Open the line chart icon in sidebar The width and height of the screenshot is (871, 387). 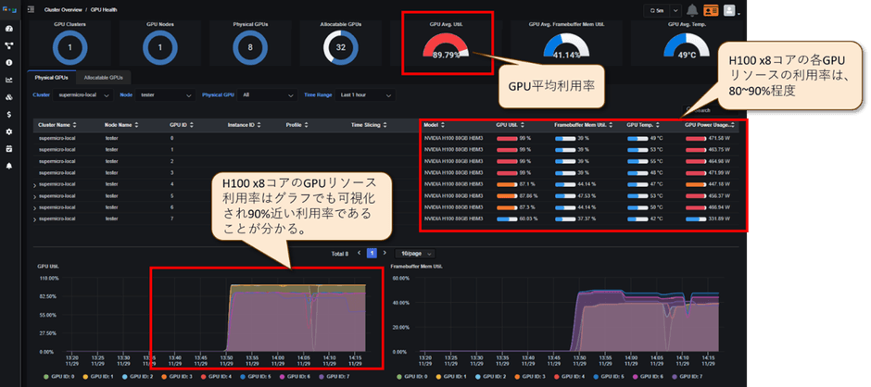[9, 80]
